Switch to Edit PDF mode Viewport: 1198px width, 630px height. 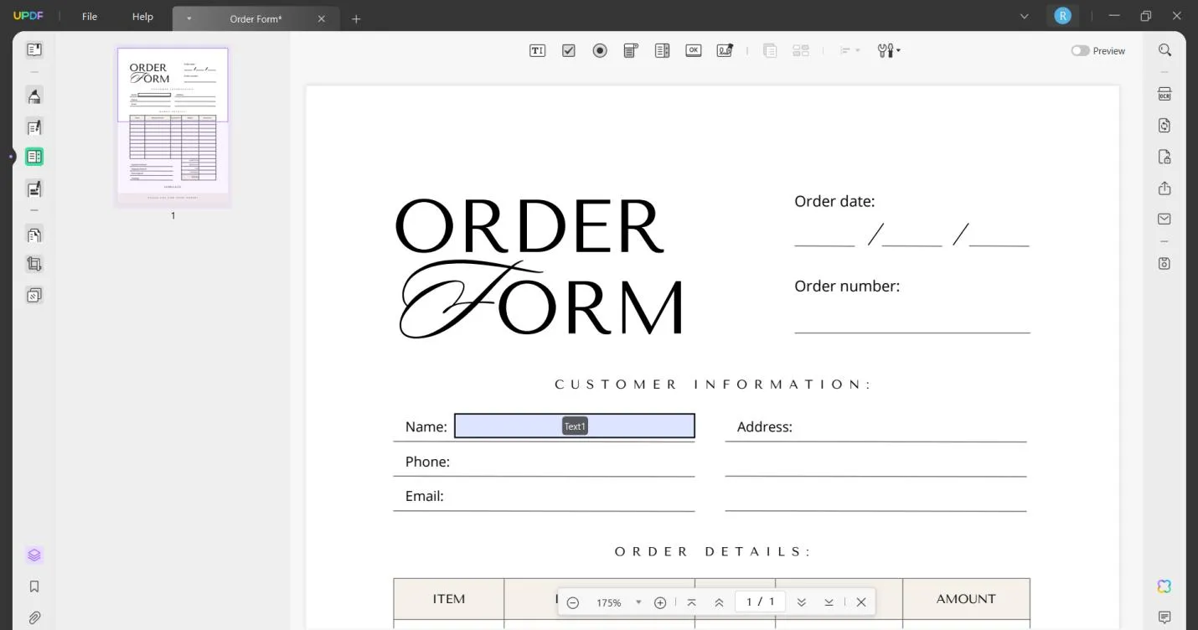(x=34, y=127)
